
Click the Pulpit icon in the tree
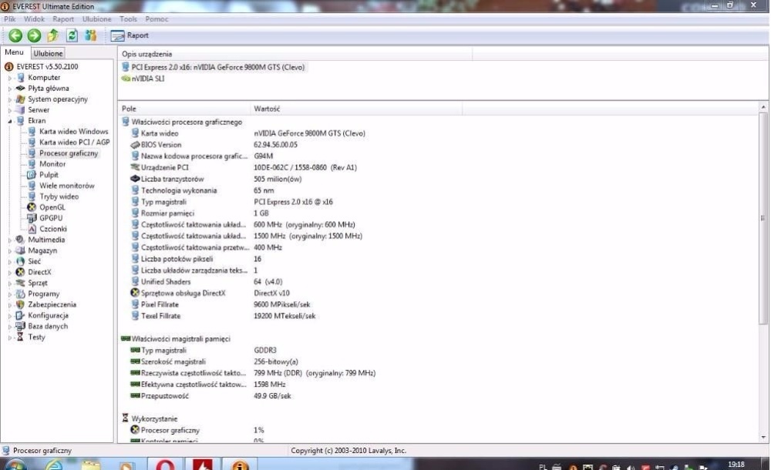[32, 175]
